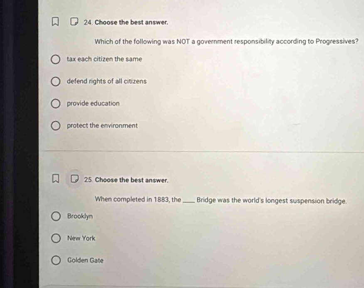
Task: Click the 'tax each citizen the same' answer text
Action: click(104, 59)
